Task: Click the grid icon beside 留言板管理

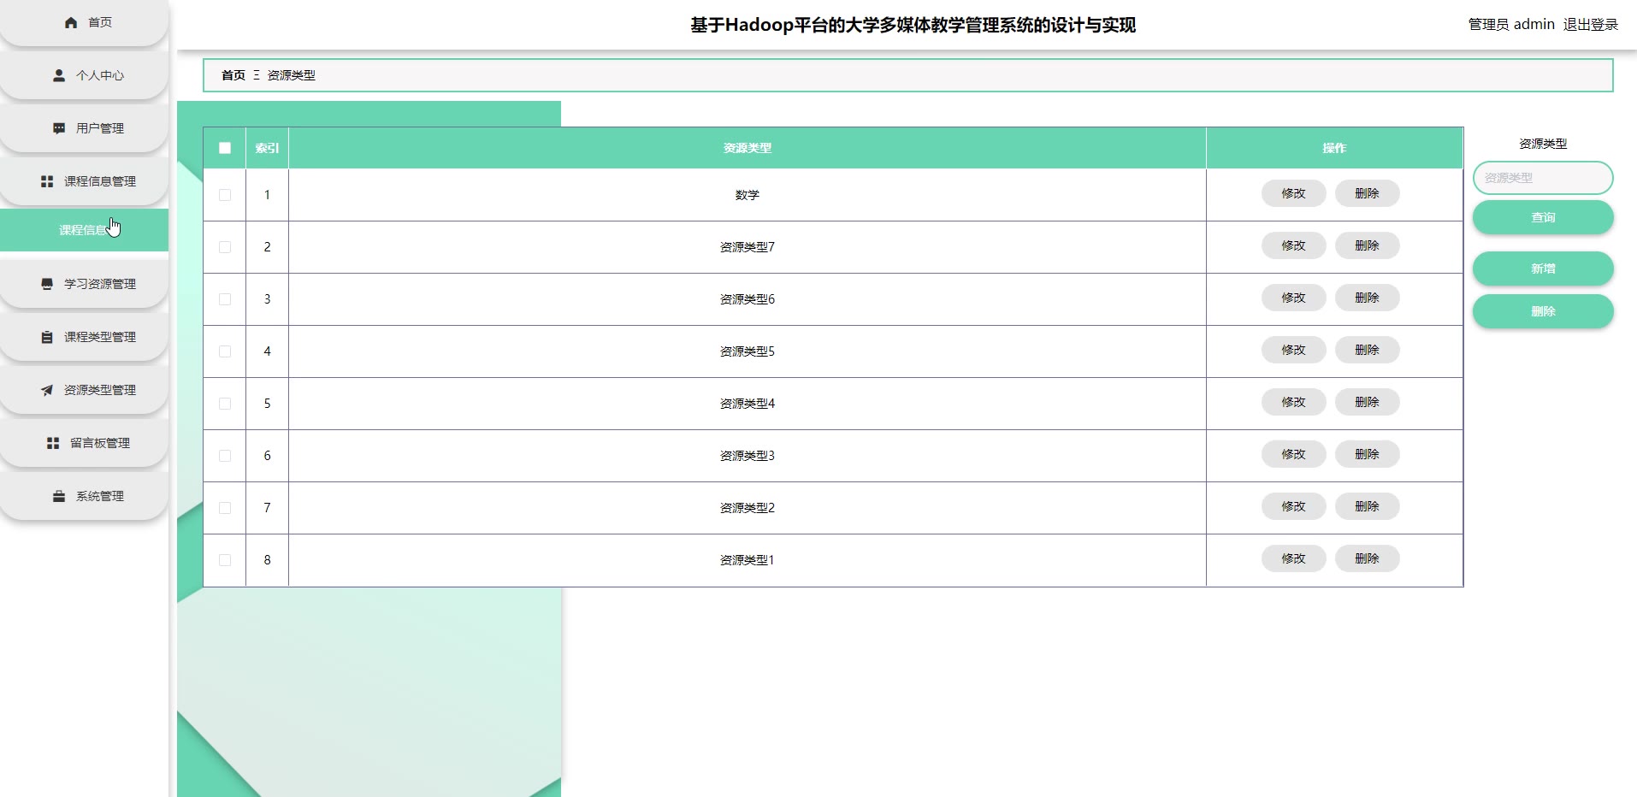Action: click(x=53, y=443)
